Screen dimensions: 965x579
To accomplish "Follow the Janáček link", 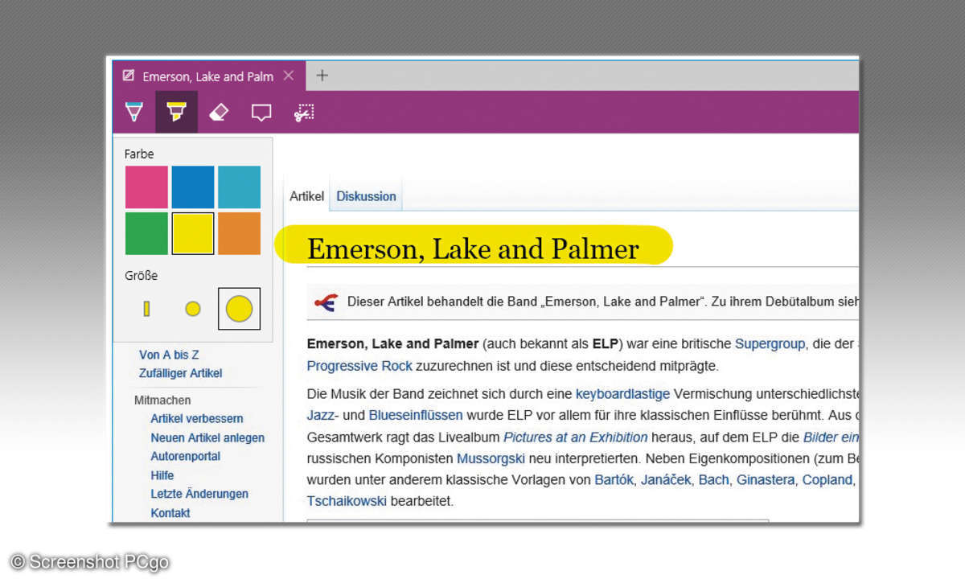I will coord(666,479).
